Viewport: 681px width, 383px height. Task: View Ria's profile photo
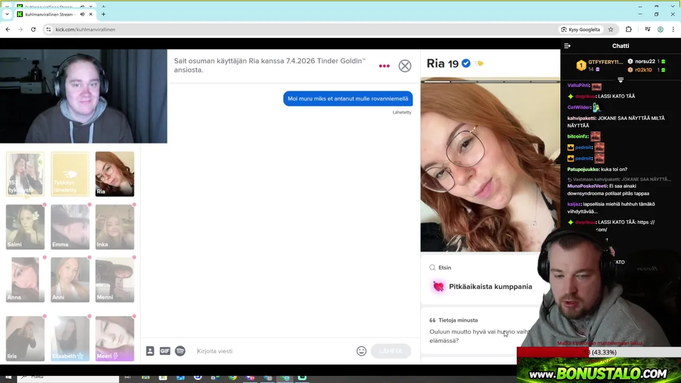click(x=490, y=165)
